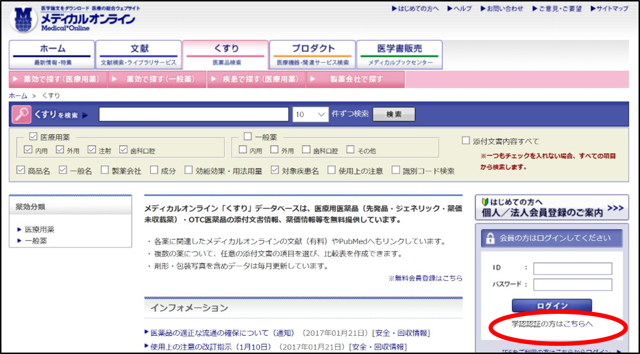
Task: Choose 薬効で探す(一般薬) submenu
Action: (157, 79)
